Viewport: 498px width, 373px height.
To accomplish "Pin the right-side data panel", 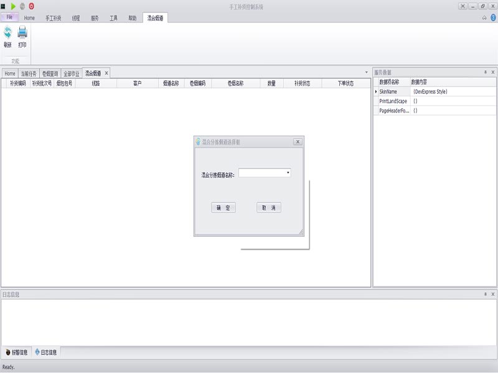I will [485, 72].
